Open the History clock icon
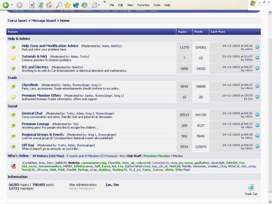 (84, 5)
